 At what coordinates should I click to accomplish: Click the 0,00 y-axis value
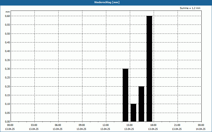point(7,122)
